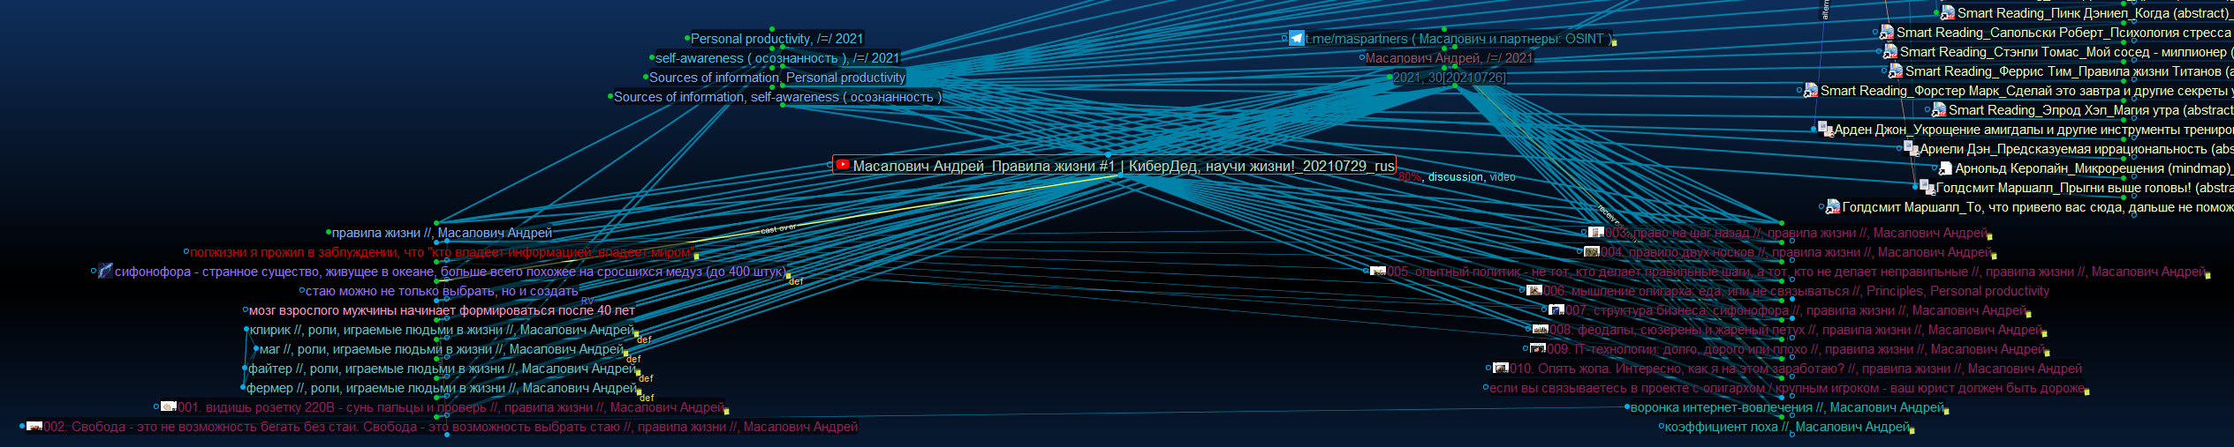Open the 'Personal productivity, /=/ 2021' thought
Screen dimensions: 2234x447
click(776, 39)
